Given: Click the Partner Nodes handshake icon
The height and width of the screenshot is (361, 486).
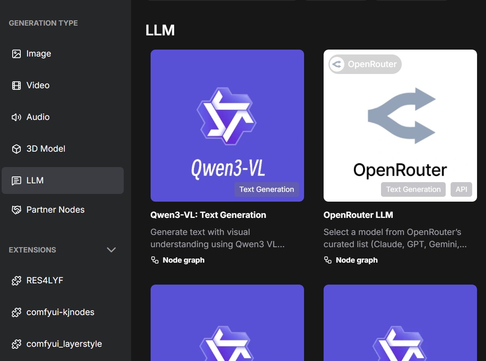Looking at the screenshot, I should pos(16,210).
